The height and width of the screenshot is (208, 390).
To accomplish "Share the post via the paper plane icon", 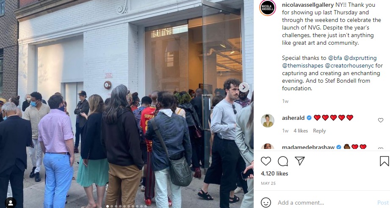I will [x=300, y=161].
